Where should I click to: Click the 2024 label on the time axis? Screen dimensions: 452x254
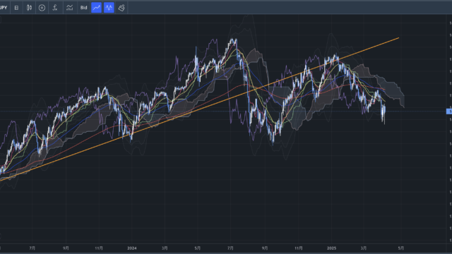(x=132, y=248)
